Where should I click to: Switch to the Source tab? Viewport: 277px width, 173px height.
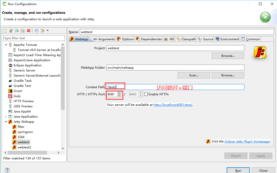206,39
